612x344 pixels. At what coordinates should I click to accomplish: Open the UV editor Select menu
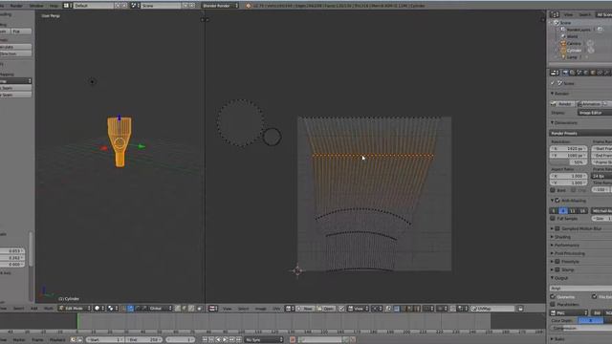pos(243,309)
